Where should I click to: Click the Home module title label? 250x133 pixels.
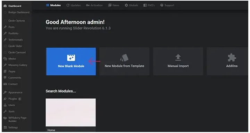(x=51, y=130)
